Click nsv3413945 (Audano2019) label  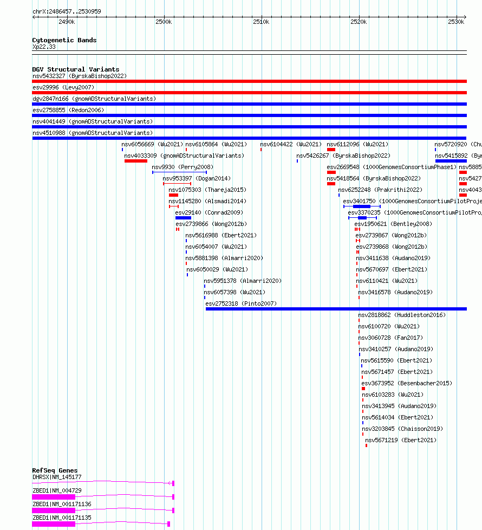pyautogui.click(x=399, y=406)
